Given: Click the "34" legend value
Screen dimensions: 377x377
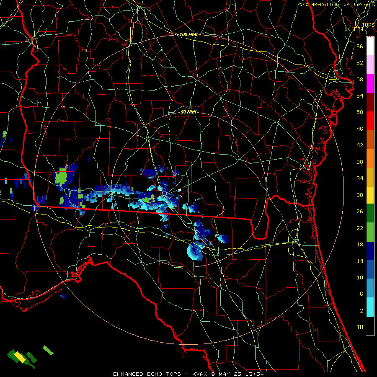Looking at the screenshot, I should pyautogui.click(x=360, y=178).
